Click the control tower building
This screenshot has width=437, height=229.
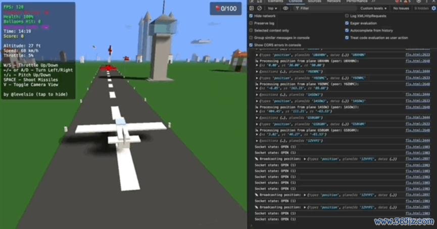[162, 47]
